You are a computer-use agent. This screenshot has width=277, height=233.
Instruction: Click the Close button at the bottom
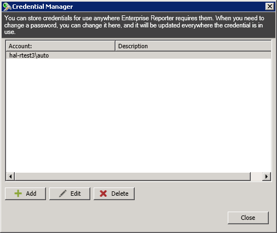(248, 218)
